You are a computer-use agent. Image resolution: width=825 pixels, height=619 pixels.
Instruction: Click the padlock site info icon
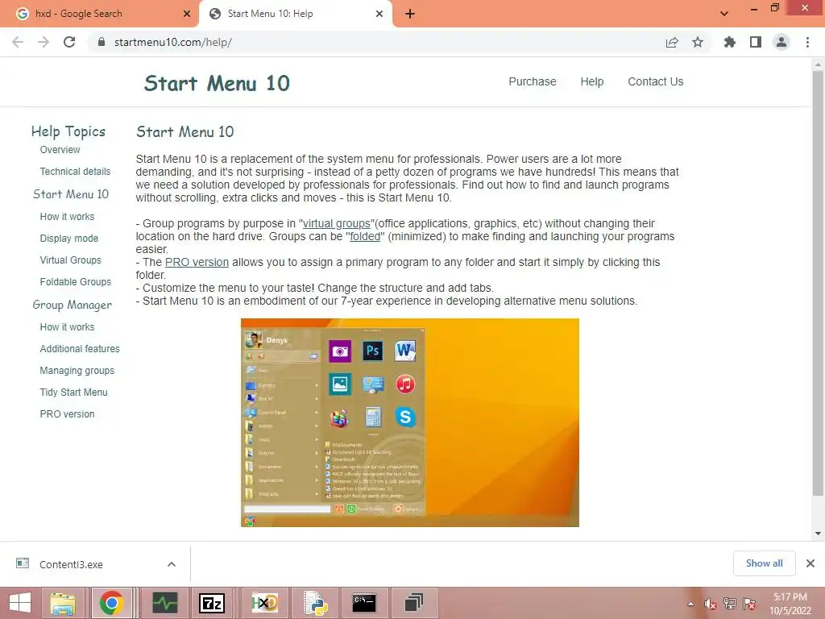102,42
